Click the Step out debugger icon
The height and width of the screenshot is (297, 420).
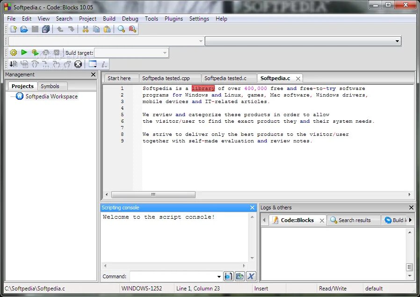(x=67, y=64)
